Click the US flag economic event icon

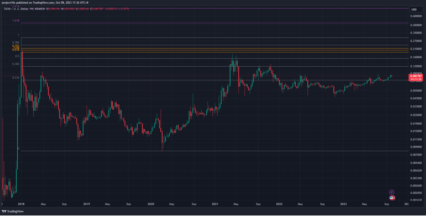pyautogui.click(x=392, y=198)
